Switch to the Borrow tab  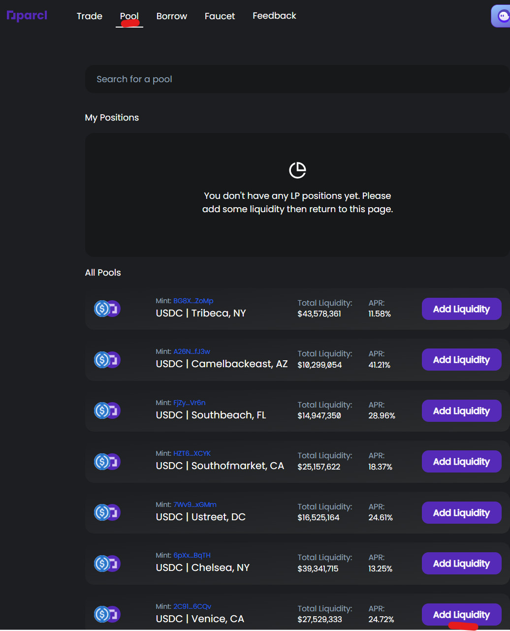(172, 16)
